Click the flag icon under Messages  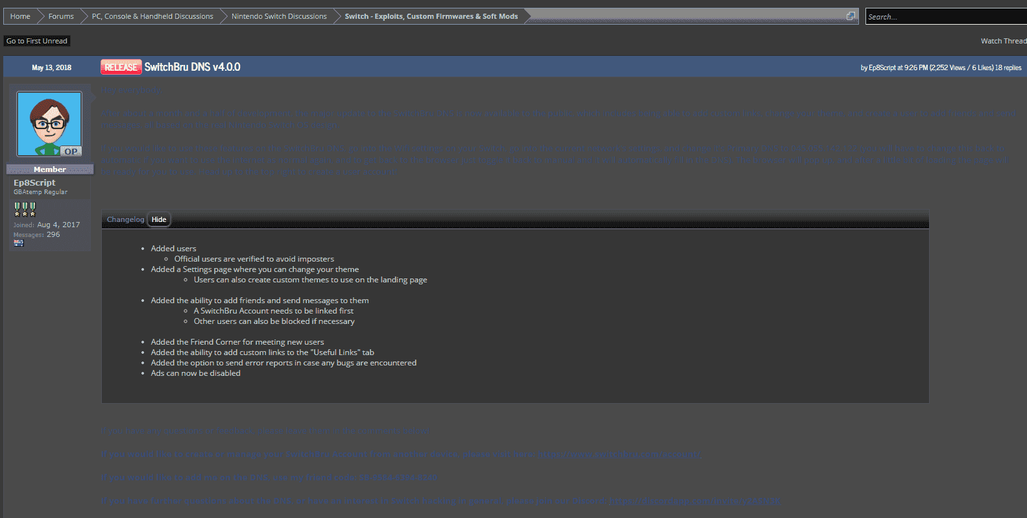point(19,243)
